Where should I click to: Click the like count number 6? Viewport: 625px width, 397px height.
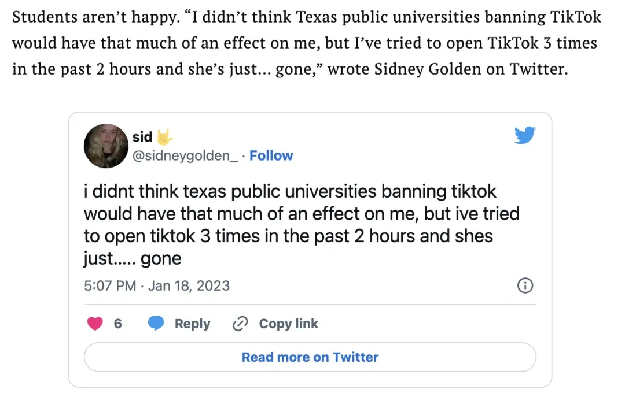[118, 324]
